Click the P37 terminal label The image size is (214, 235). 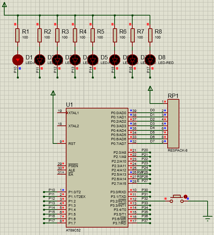tap(145, 221)
